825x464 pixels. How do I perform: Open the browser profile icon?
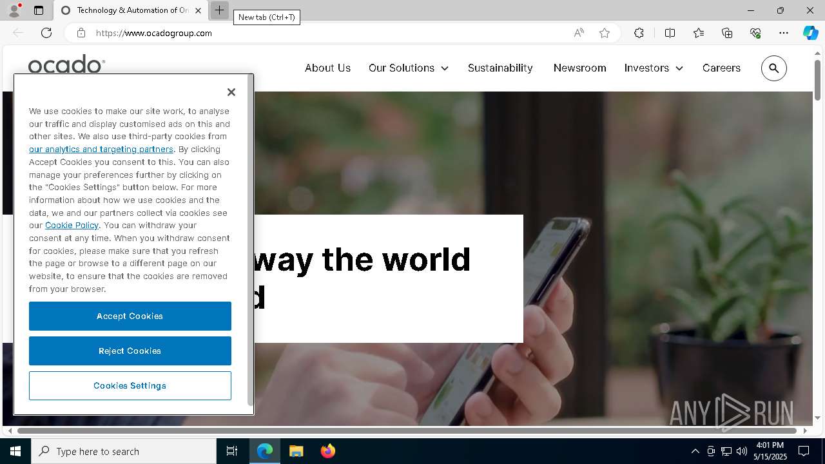[x=14, y=10]
